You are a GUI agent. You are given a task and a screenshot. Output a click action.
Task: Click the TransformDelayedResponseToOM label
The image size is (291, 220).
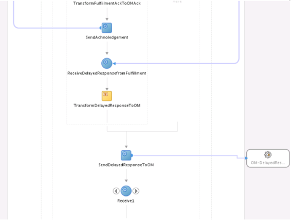[x=107, y=106]
